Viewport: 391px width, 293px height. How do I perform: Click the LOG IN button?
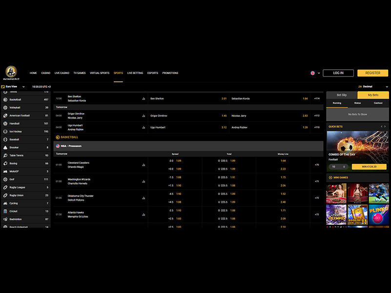(x=338, y=73)
